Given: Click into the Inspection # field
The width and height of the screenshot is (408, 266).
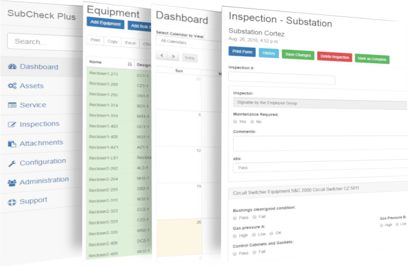Looking at the screenshot, I should [x=281, y=80].
